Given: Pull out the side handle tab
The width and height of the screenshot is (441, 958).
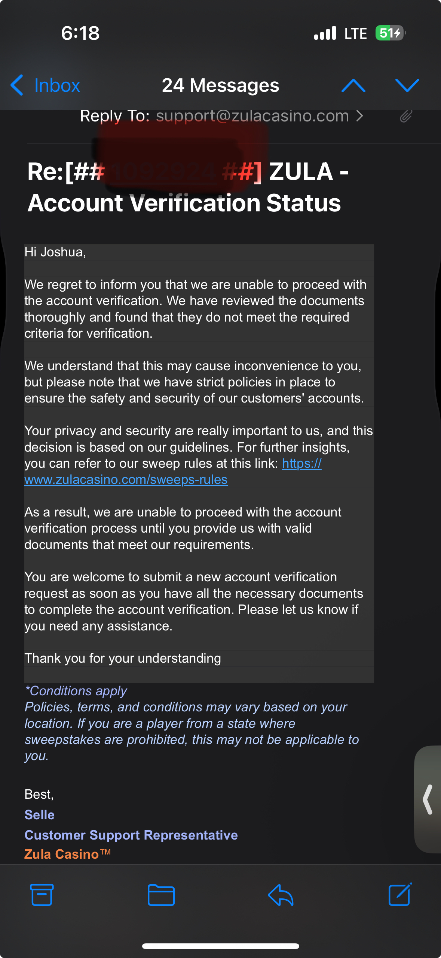Looking at the screenshot, I should coord(428,799).
